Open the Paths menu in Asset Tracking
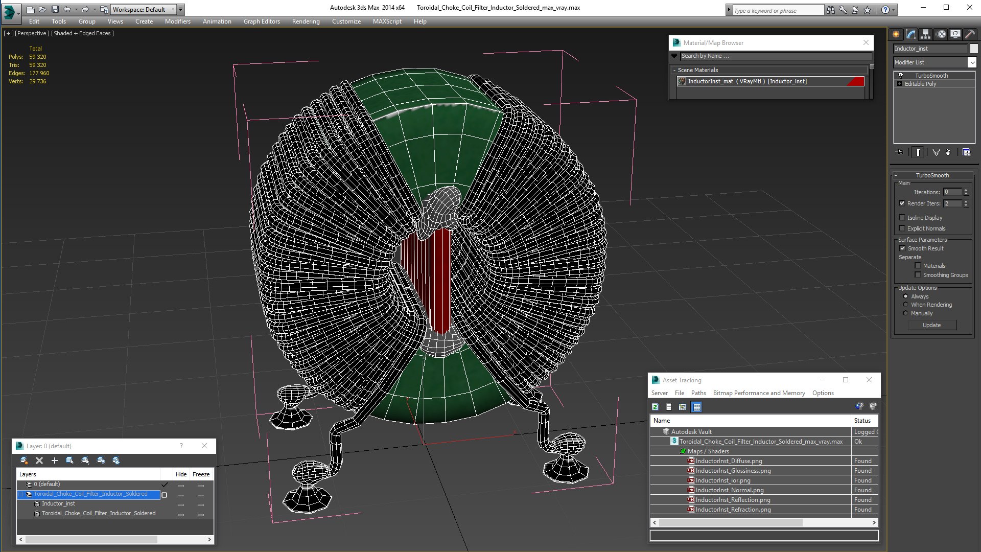This screenshot has height=552, width=981. pos(698,393)
